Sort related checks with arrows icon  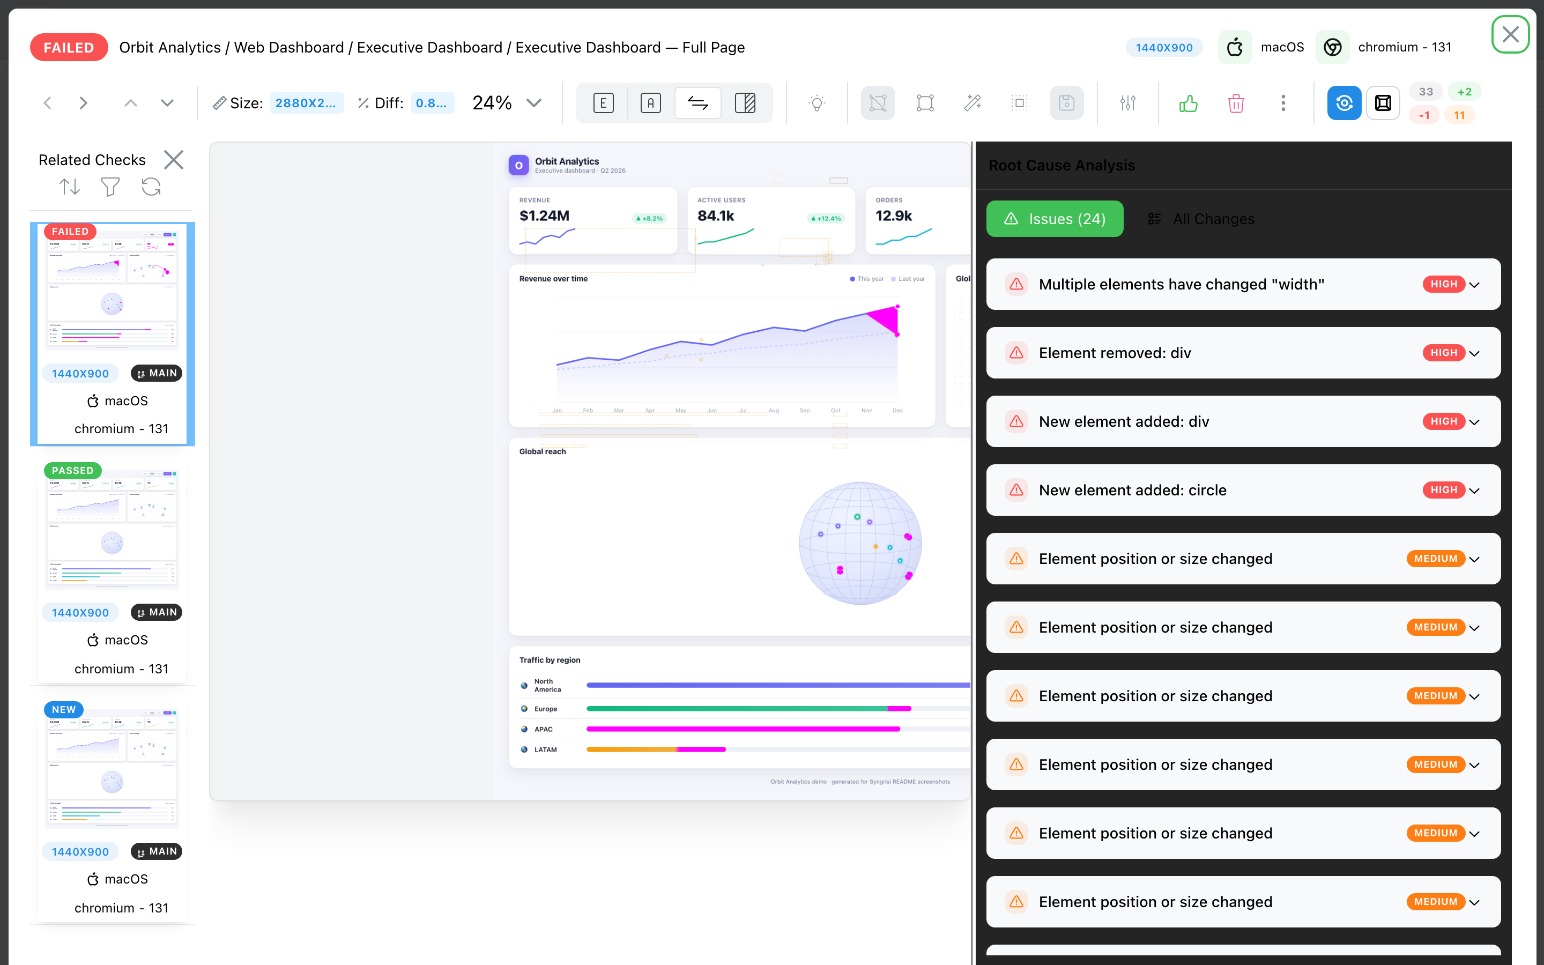[x=70, y=187]
